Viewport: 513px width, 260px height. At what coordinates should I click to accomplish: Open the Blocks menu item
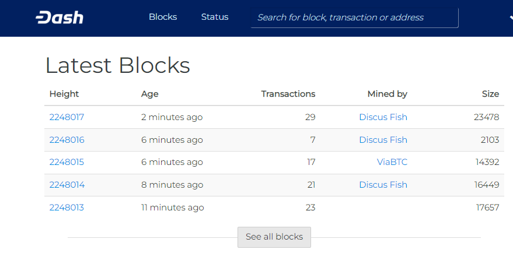pyautogui.click(x=163, y=17)
